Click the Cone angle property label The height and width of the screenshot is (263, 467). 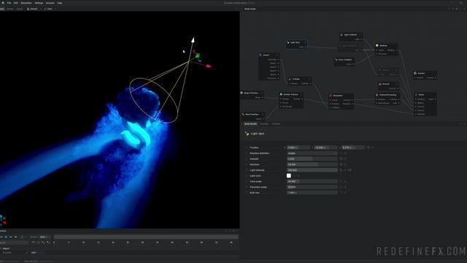click(255, 182)
